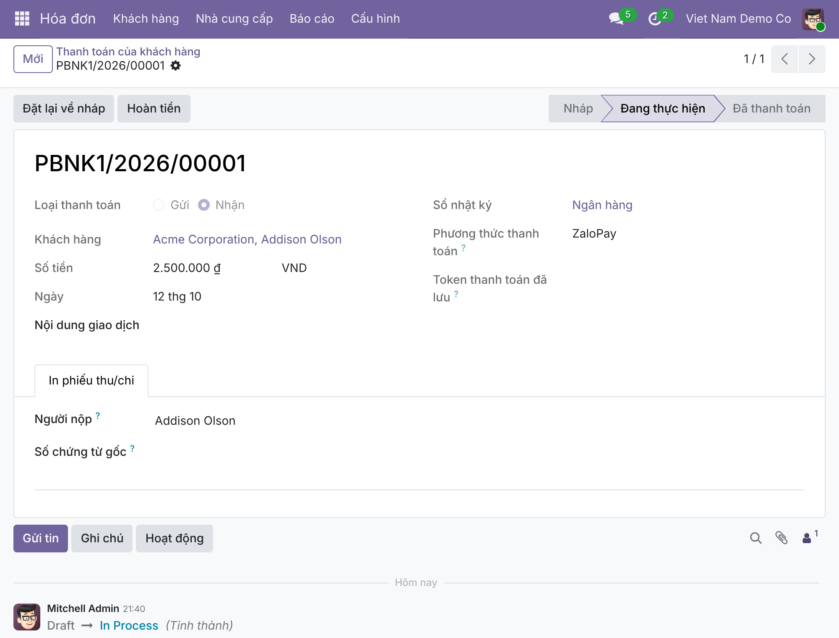
Task: Open the Khách hàng menu
Action: tap(146, 19)
